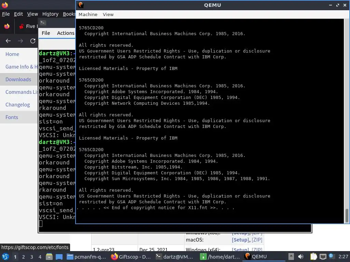The width and height of the screenshot is (350, 262).
Task: Click removable media eject tray icon
Action: pyautogui.click(x=291, y=257)
